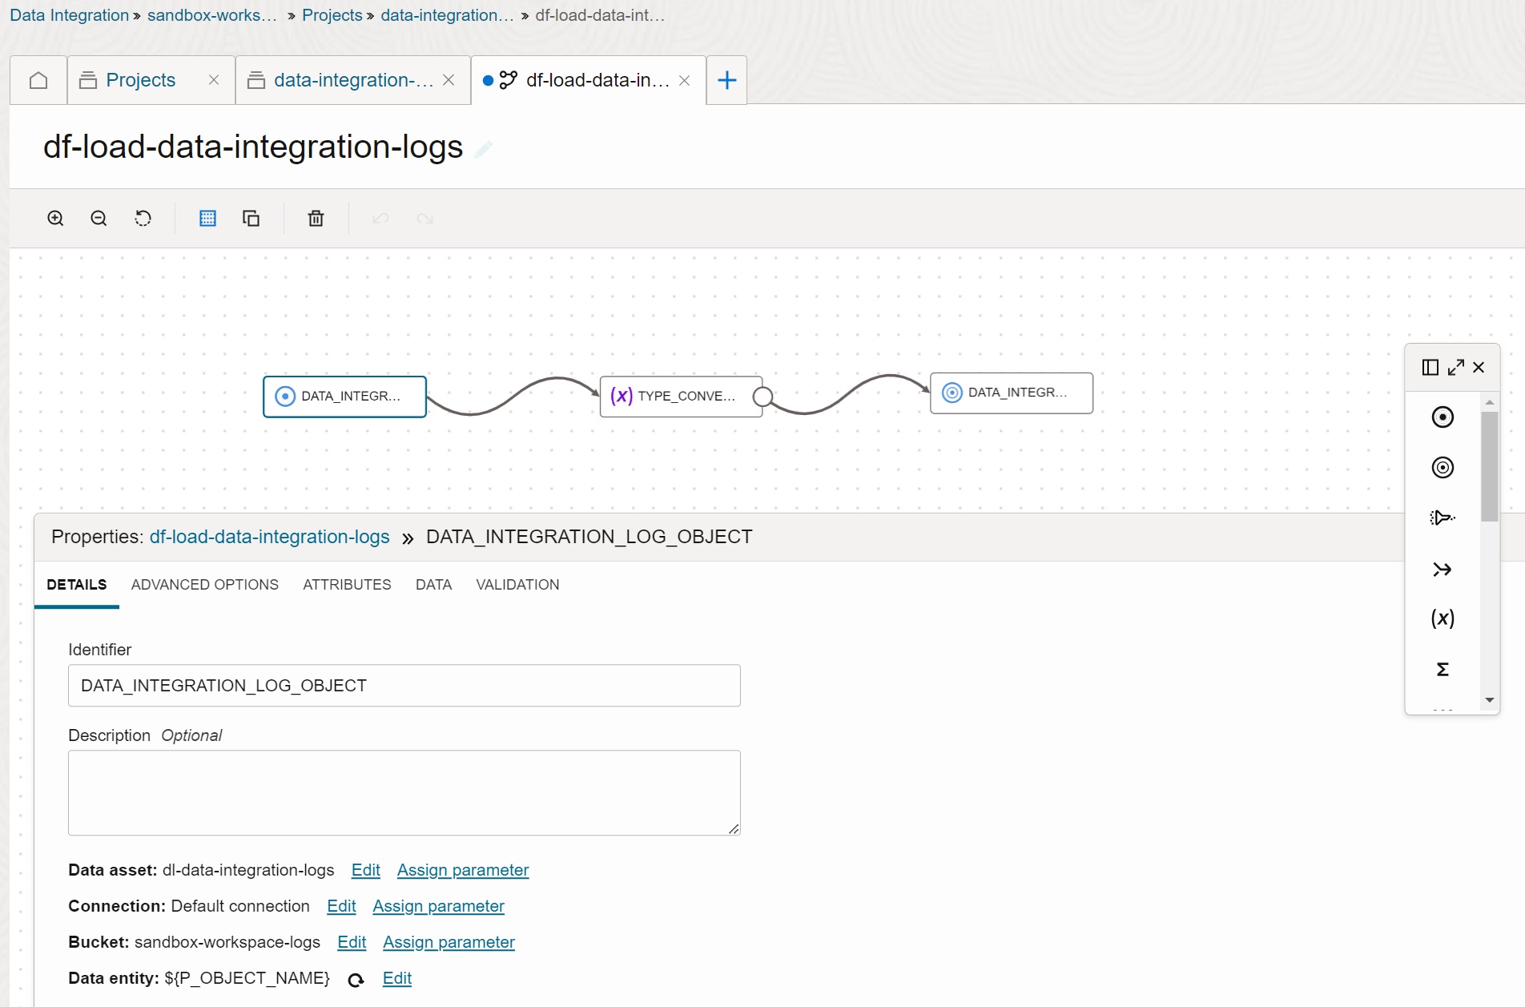
Task: Go to data-integration… breadcrumb
Action: click(x=448, y=15)
